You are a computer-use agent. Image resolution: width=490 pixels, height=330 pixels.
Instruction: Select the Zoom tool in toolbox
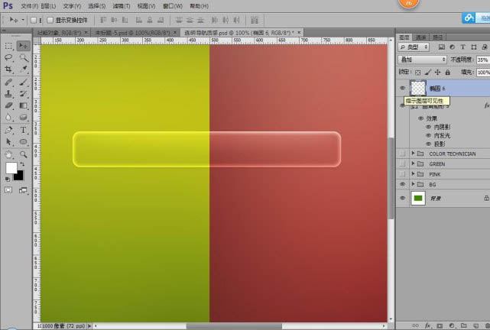(x=23, y=154)
